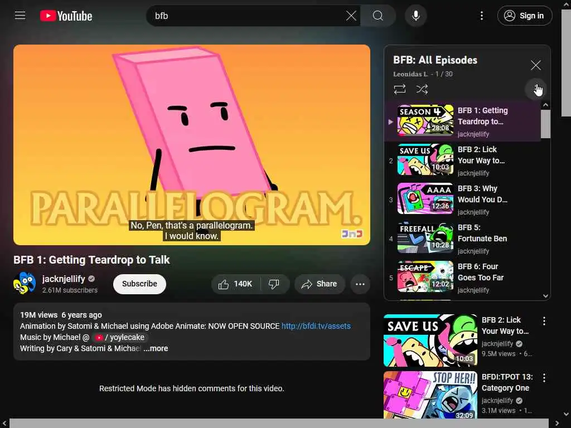Select BFB 6: Four Goes Too Far in playlist

point(462,278)
